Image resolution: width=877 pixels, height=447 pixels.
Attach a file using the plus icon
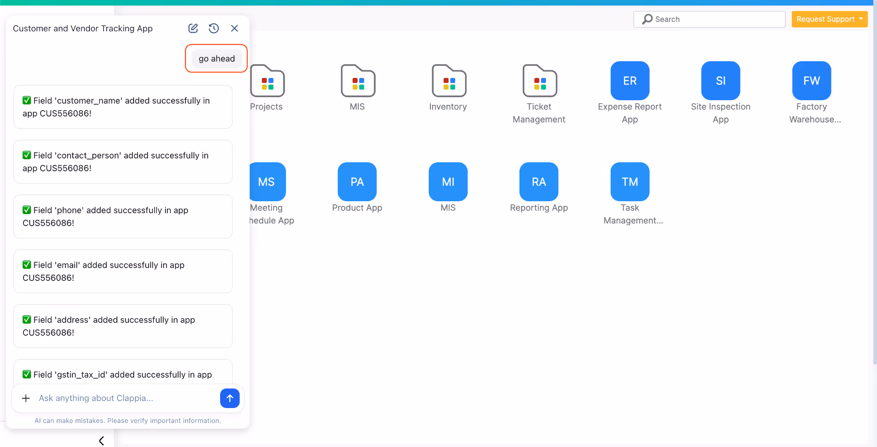[x=26, y=398]
